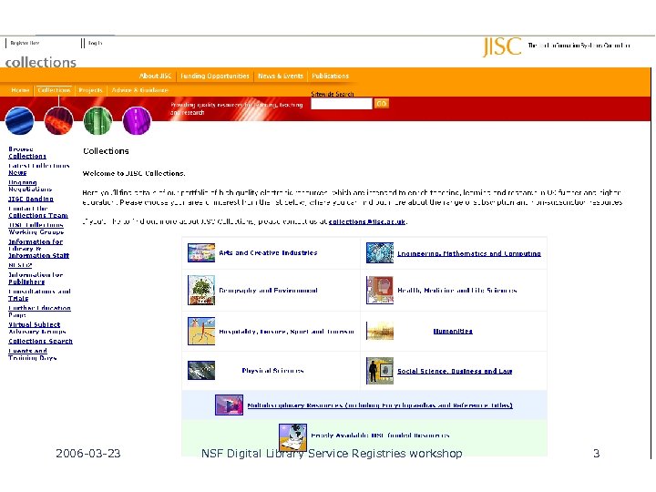The height and width of the screenshot is (492, 656).
Task: Click the Register Here link
Action: click(x=26, y=43)
